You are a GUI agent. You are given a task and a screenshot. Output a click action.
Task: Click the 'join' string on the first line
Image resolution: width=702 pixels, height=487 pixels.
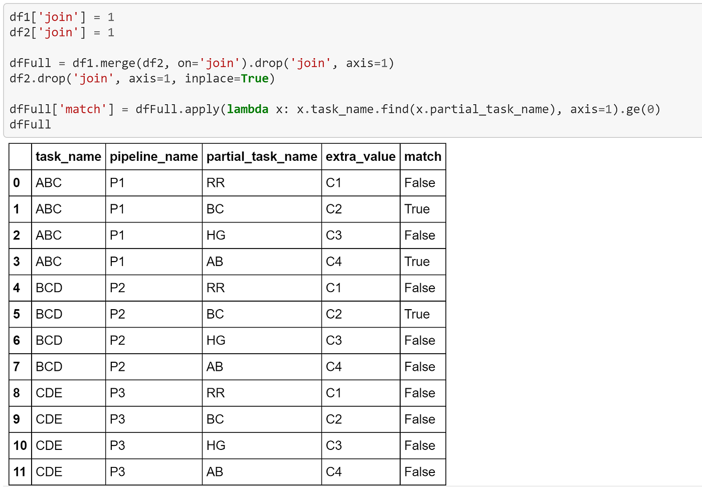coord(58,17)
